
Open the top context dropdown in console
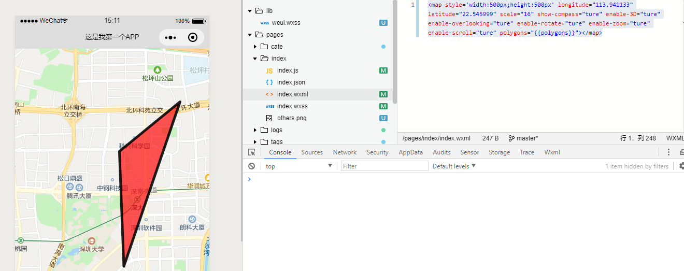[298, 166]
